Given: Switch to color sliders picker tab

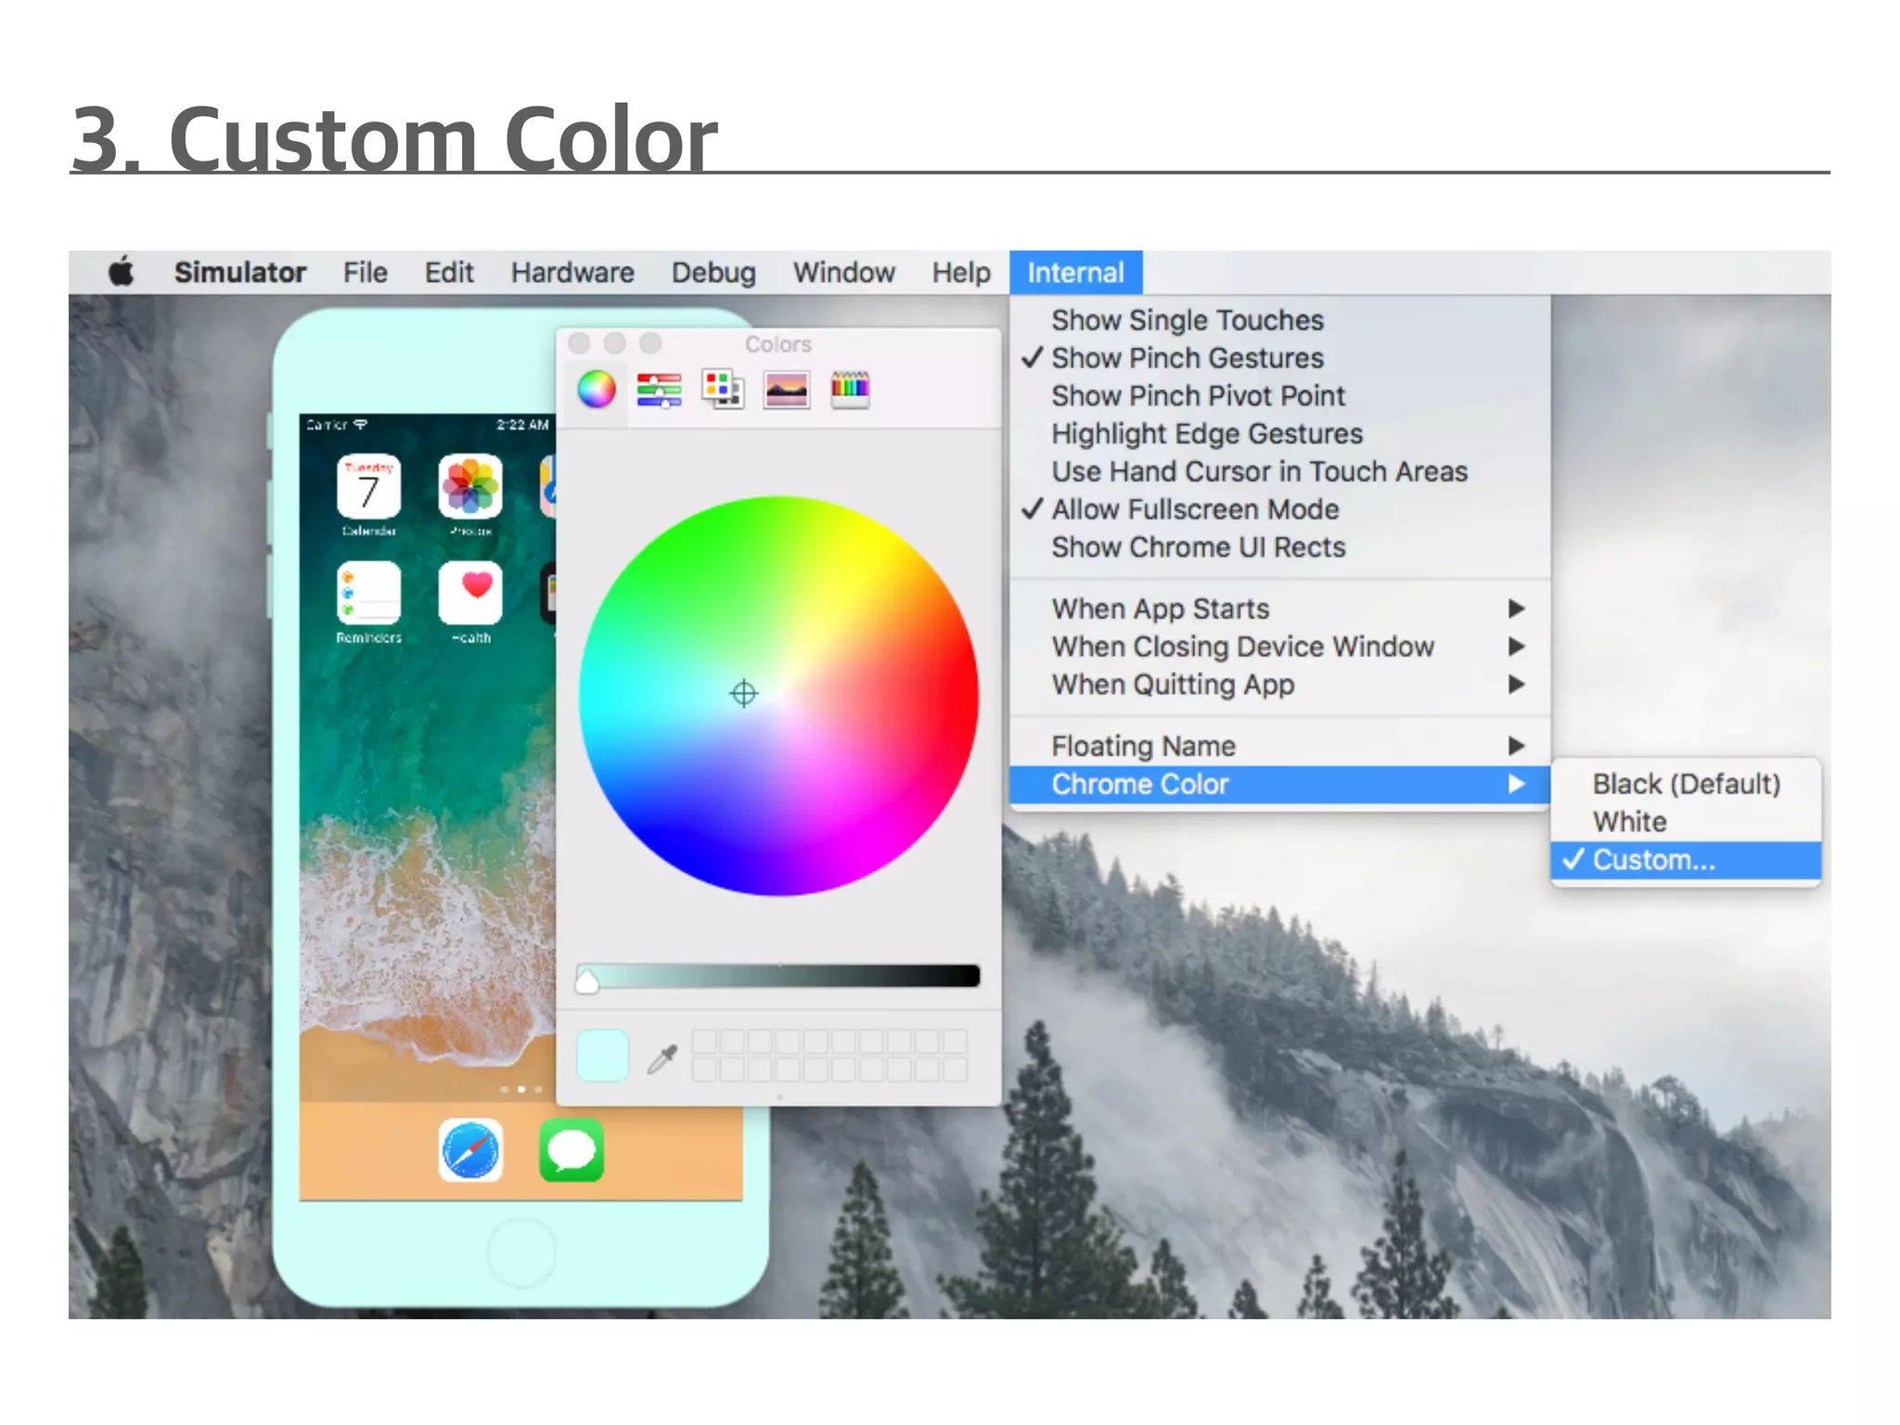Looking at the screenshot, I should pyautogui.click(x=659, y=390).
